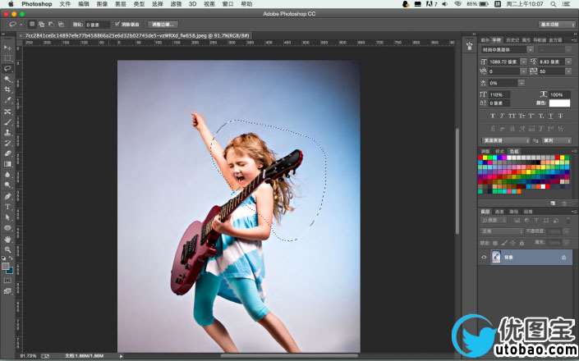Toggle Strikethrough in Character panel
The height and width of the screenshot is (361, 579).
click(561, 116)
